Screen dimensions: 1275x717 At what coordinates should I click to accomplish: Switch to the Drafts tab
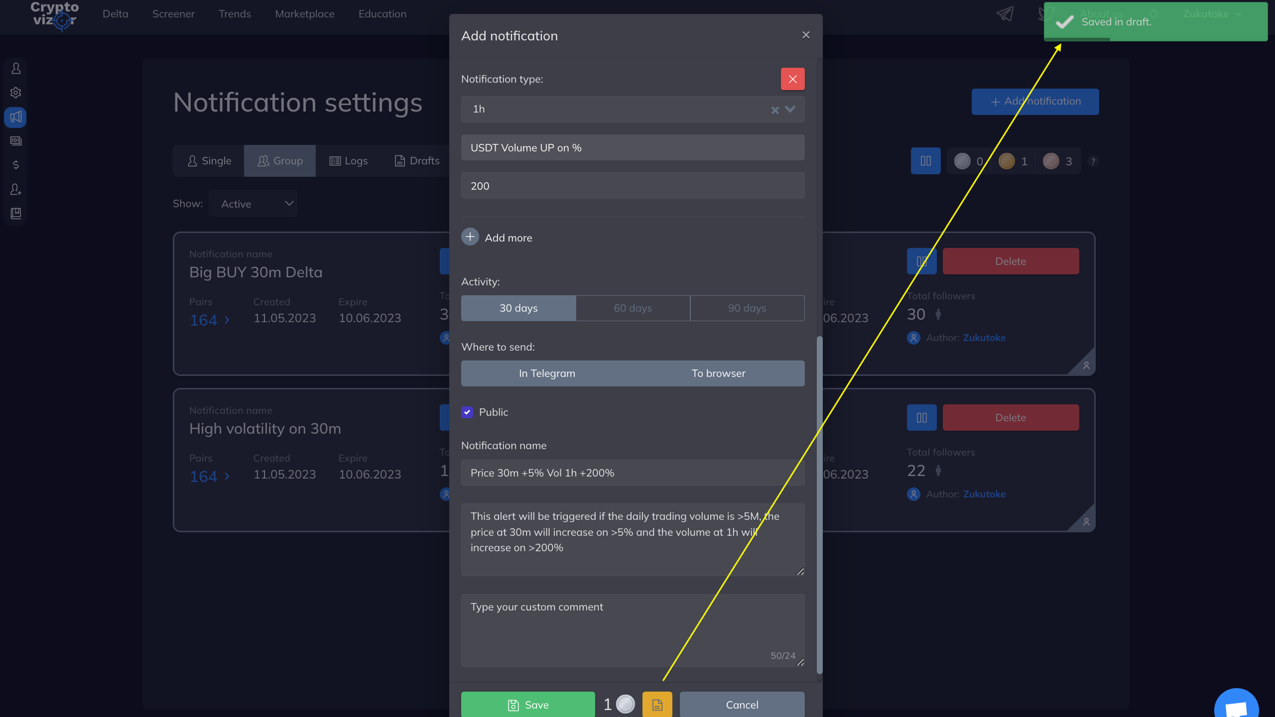[417, 161]
